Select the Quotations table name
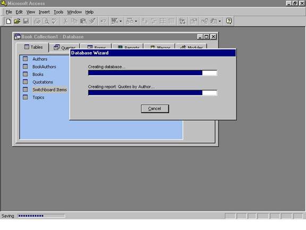The height and width of the screenshot is (230, 306). (x=42, y=82)
